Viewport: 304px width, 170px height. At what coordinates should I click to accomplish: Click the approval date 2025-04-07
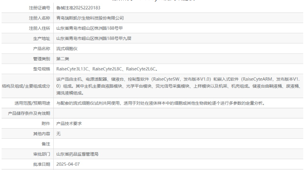68,164
